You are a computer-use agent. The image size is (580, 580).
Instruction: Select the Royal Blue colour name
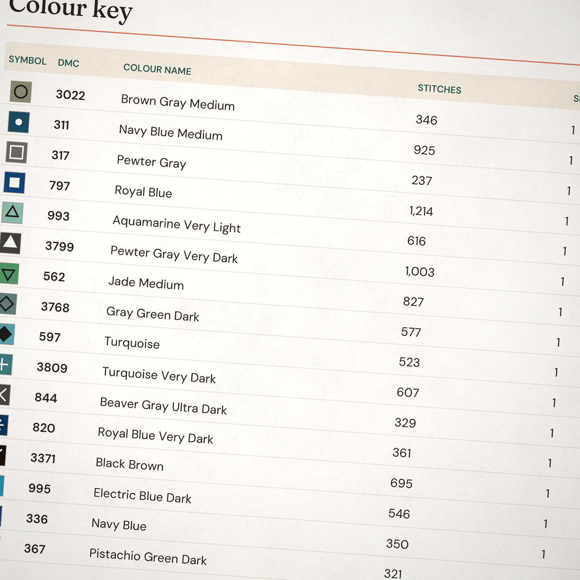[143, 191]
